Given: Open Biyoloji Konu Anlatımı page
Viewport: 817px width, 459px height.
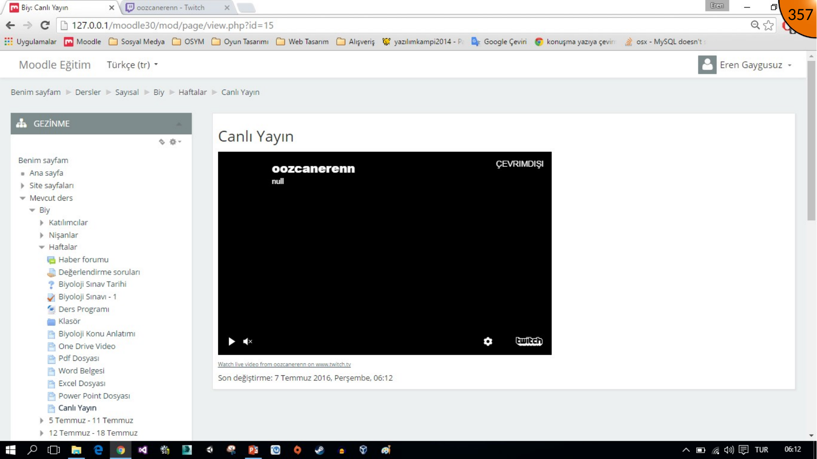Looking at the screenshot, I should click(97, 334).
